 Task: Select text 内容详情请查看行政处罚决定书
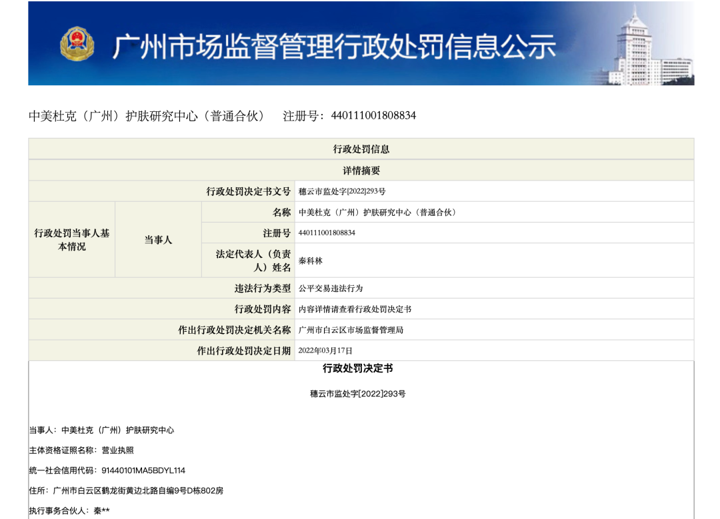(x=355, y=309)
